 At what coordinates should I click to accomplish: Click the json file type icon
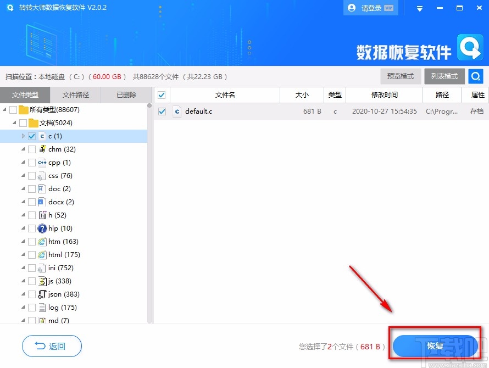(42, 294)
